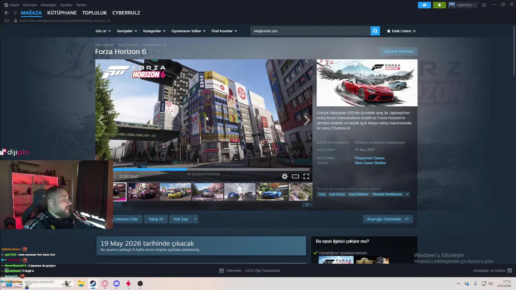This screenshot has width=516, height=290.
Task: Open the Arkadaşlar menu
Action: pos(49,5)
